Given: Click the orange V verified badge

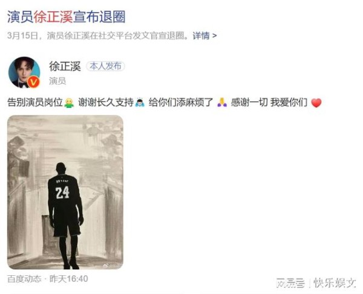Looking at the screenshot, I should coord(33,82).
